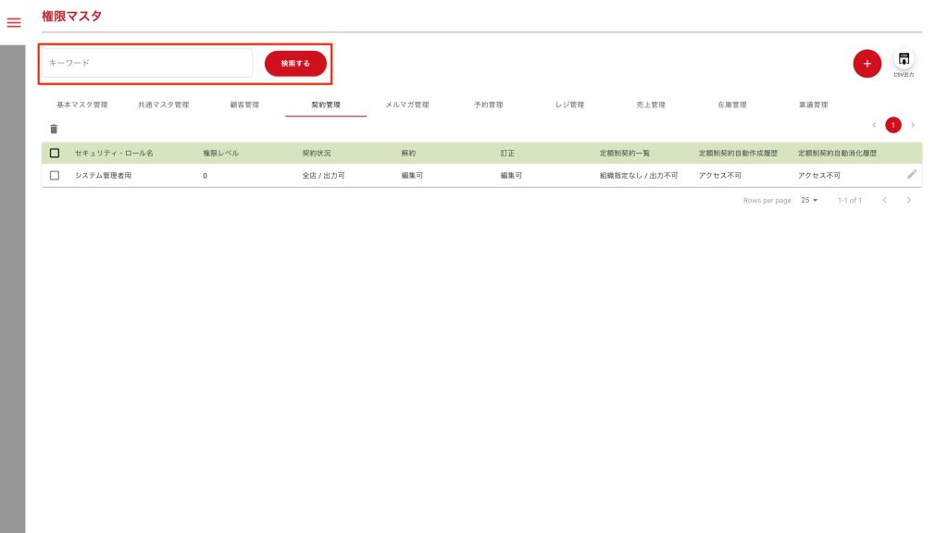
Task: Focus the キーワード search input field
Action: click(x=146, y=63)
